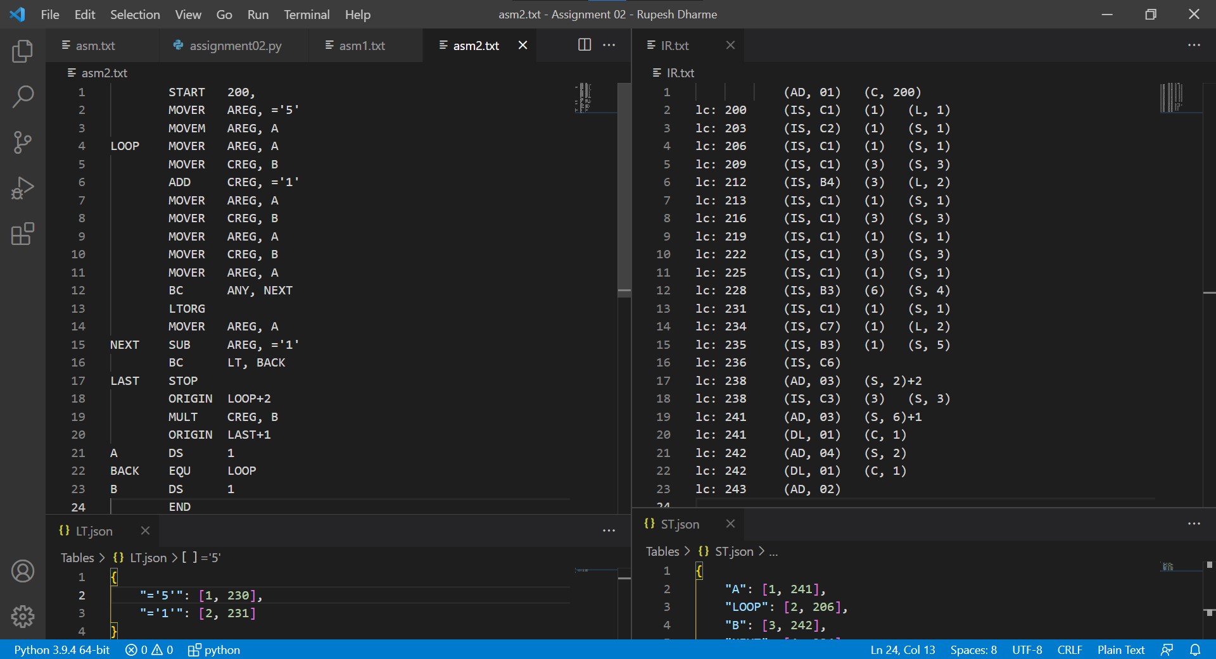Click the python environment status item
Image resolution: width=1216 pixels, height=659 pixels.
click(x=214, y=650)
